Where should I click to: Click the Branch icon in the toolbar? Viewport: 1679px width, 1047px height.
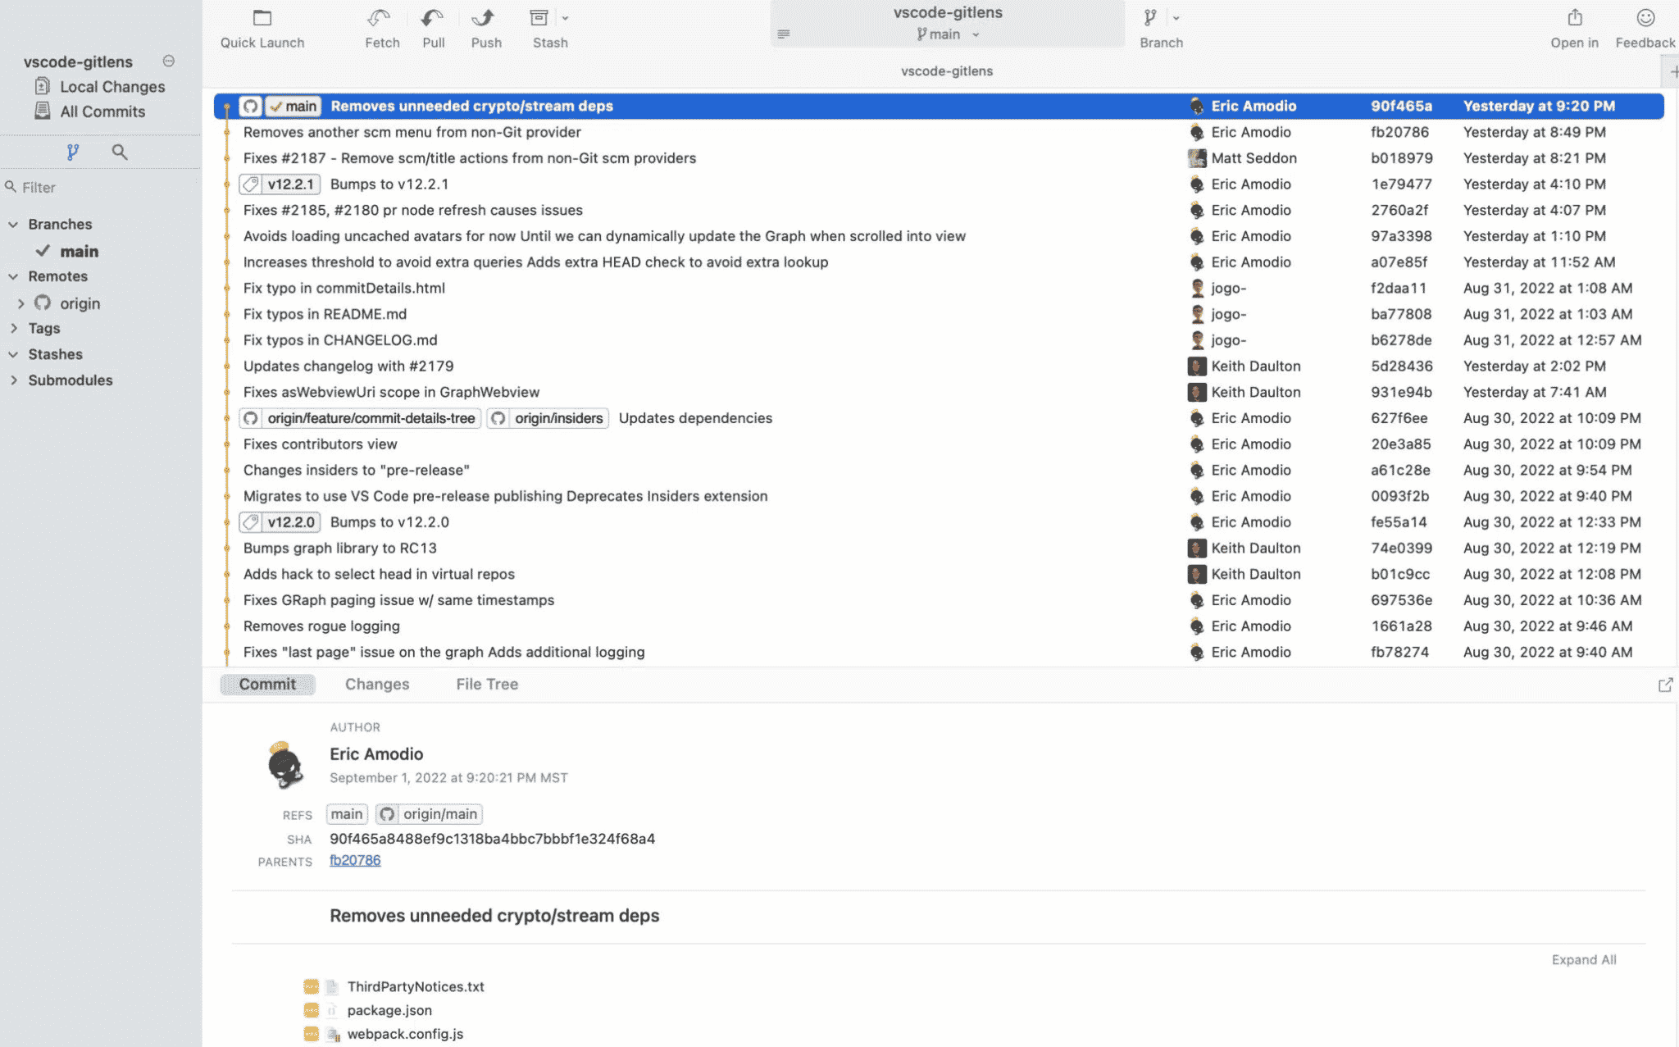(1149, 18)
